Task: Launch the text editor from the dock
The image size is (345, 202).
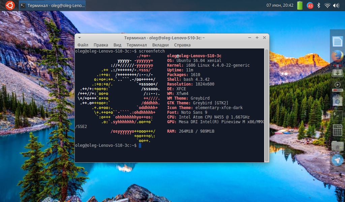Action: (x=337, y=41)
